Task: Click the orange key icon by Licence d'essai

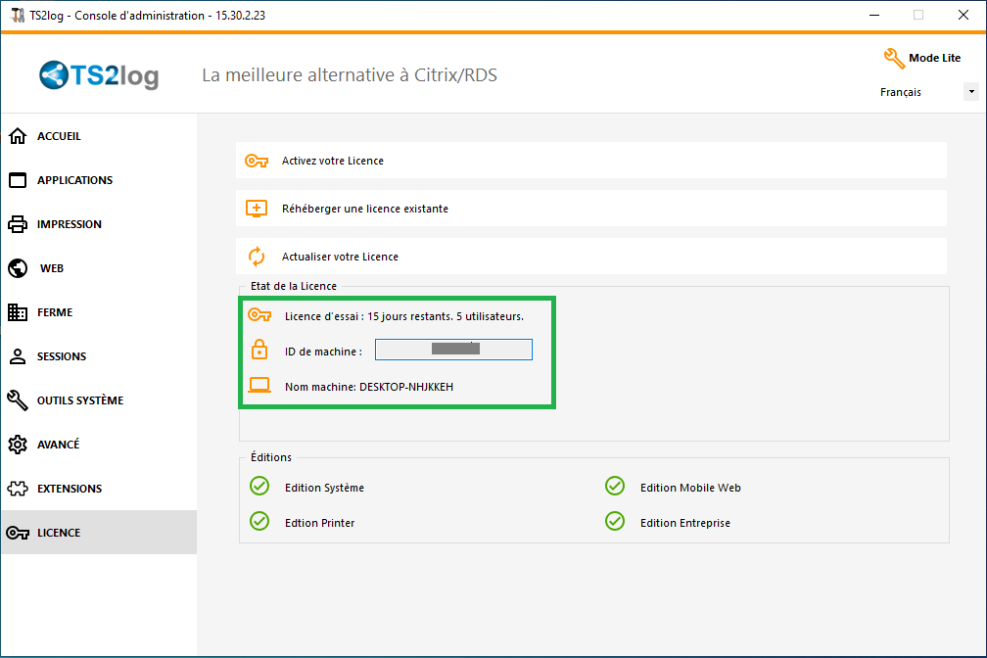Action: tap(259, 315)
